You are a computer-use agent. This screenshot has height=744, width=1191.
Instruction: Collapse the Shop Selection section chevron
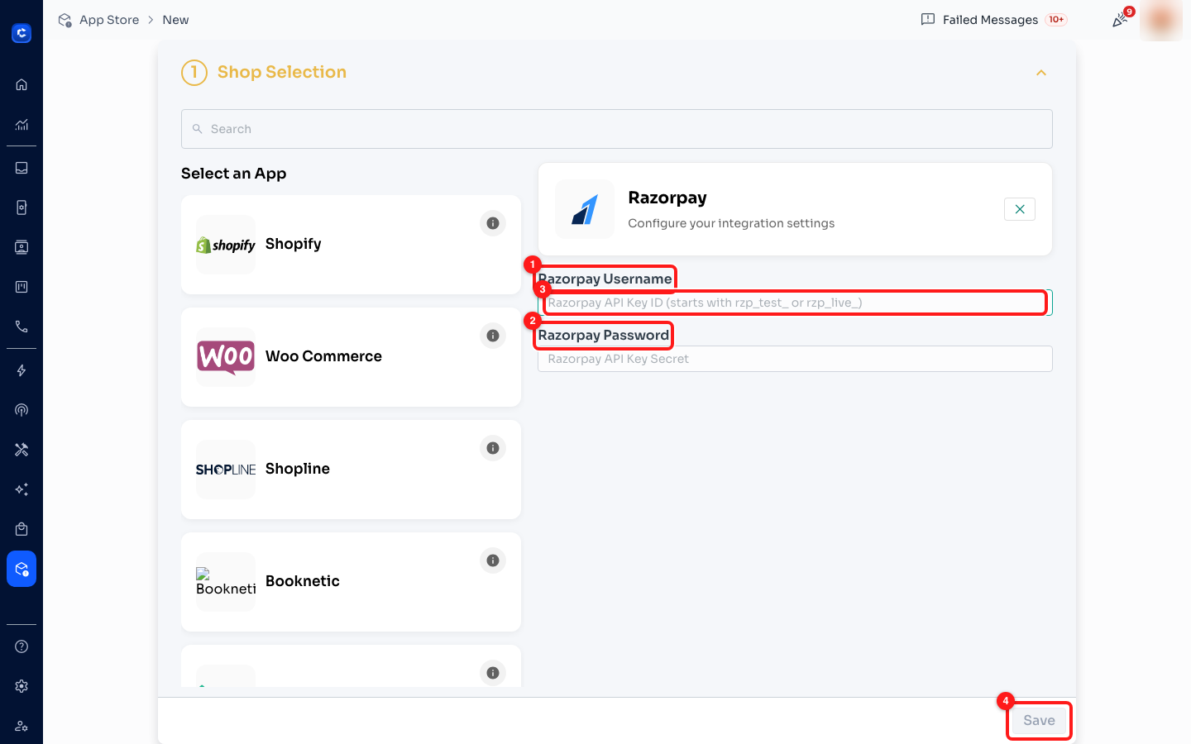pos(1041,73)
